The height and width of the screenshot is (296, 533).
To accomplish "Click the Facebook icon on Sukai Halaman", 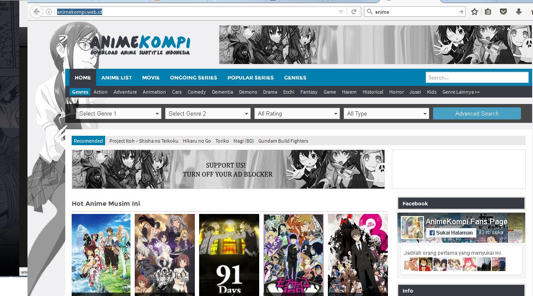I will point(433,232).
